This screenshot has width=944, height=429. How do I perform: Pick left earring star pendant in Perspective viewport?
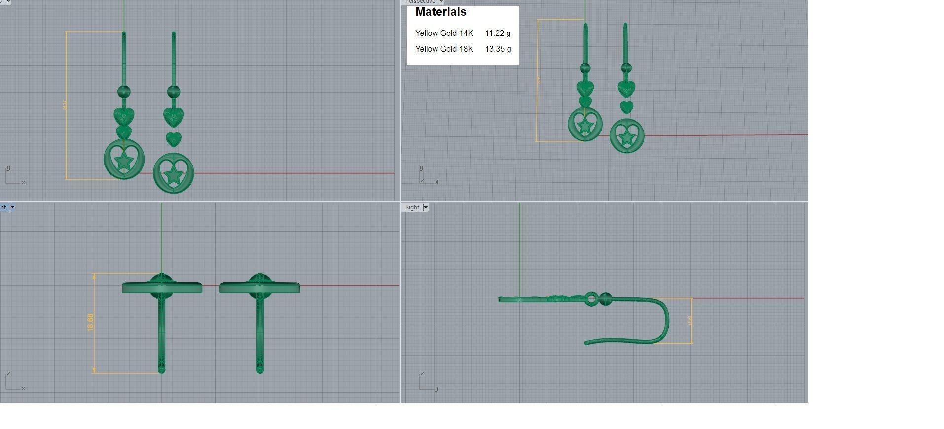pos(585,125)
